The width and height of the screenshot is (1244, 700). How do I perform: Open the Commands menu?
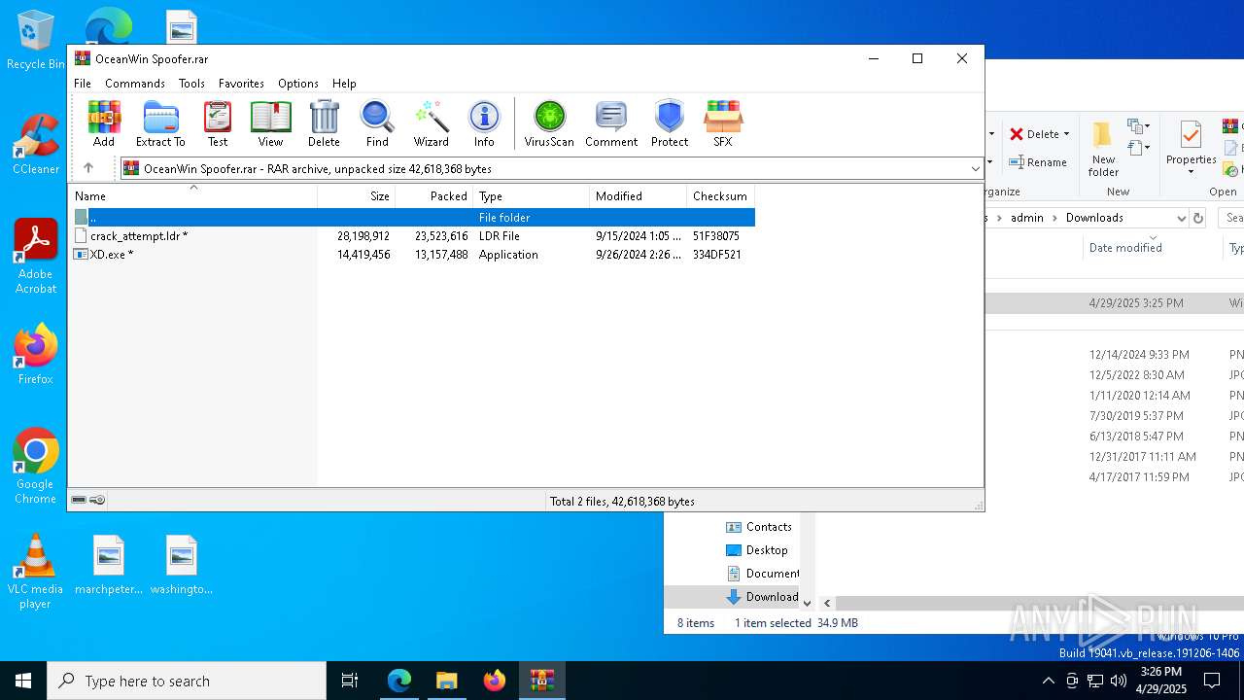coord(135,84)
